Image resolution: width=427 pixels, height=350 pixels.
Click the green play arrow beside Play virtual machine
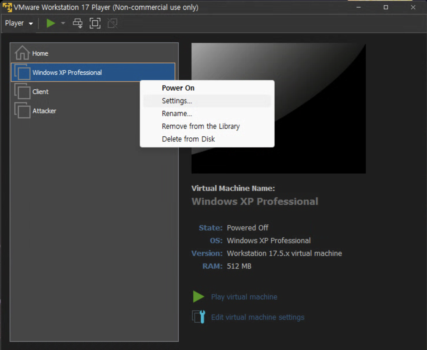[x=199, y=296]
